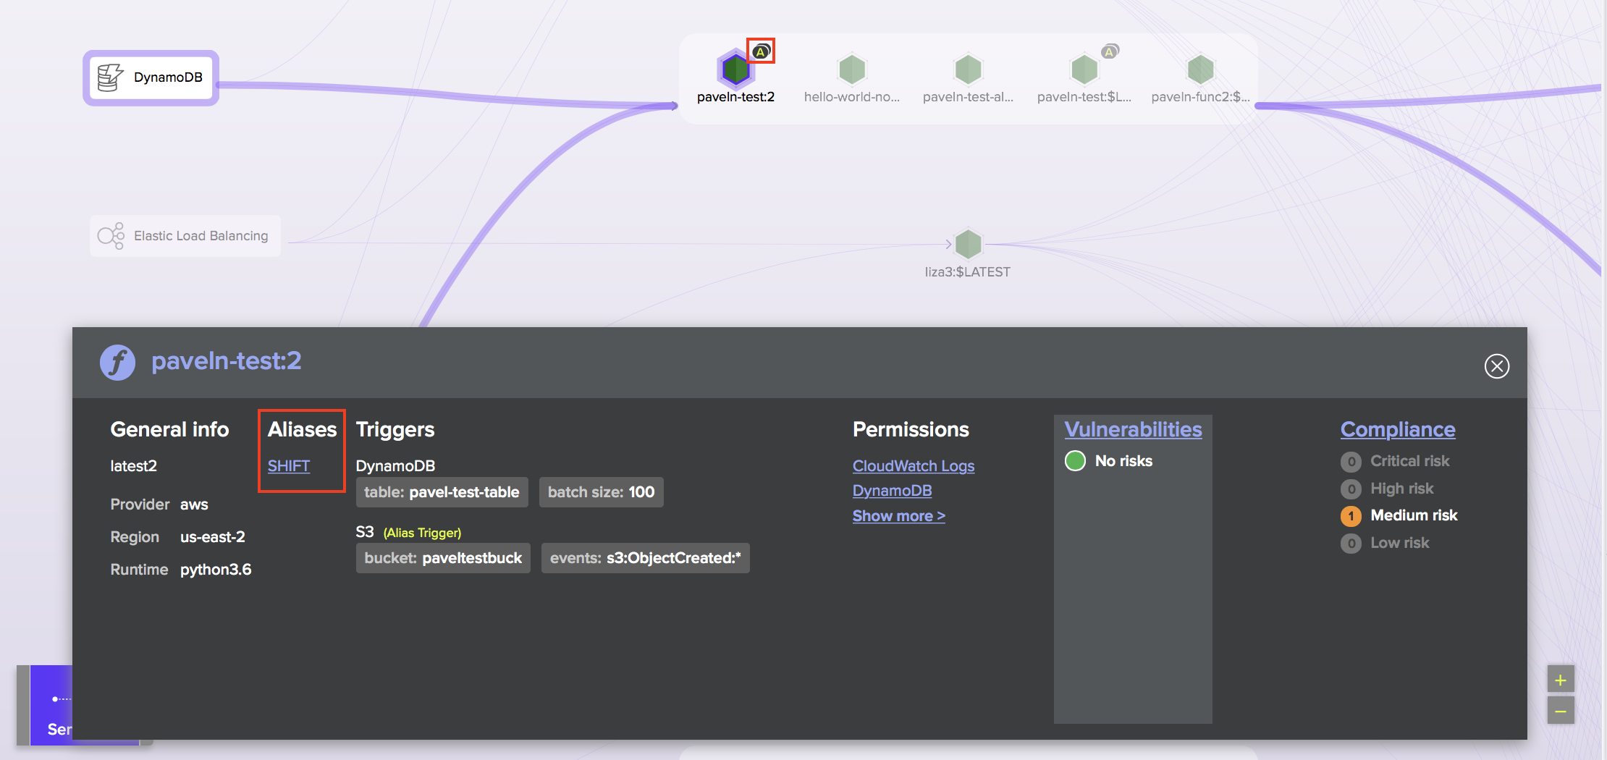This screenshot has width=1607, height=760.
Task: Click the (Alias Trigger) label
Action: tap(422, 533)
